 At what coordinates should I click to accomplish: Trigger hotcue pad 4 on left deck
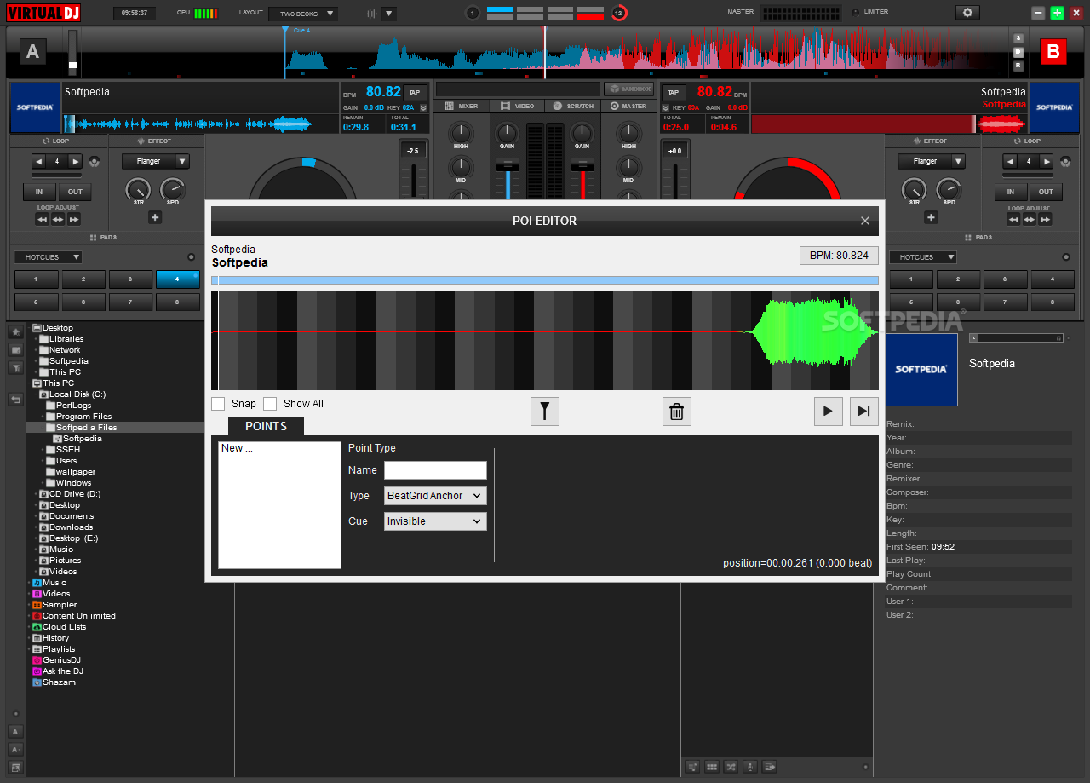[x=177, y=279]
